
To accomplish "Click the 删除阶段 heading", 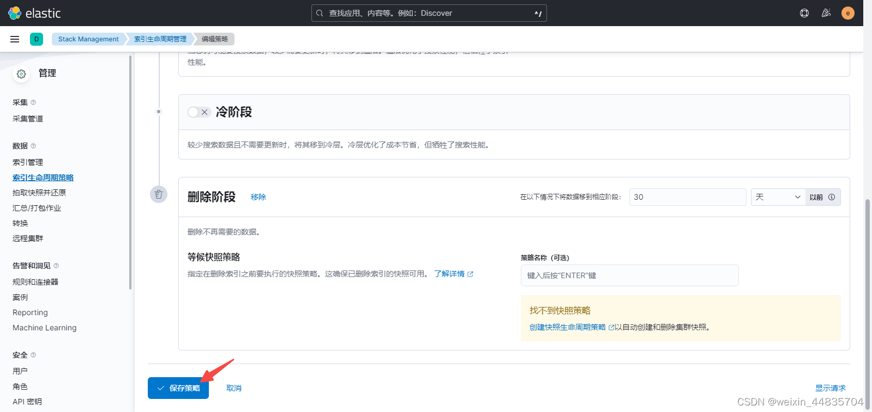I will pyautogui.click(x=212, y=197).
